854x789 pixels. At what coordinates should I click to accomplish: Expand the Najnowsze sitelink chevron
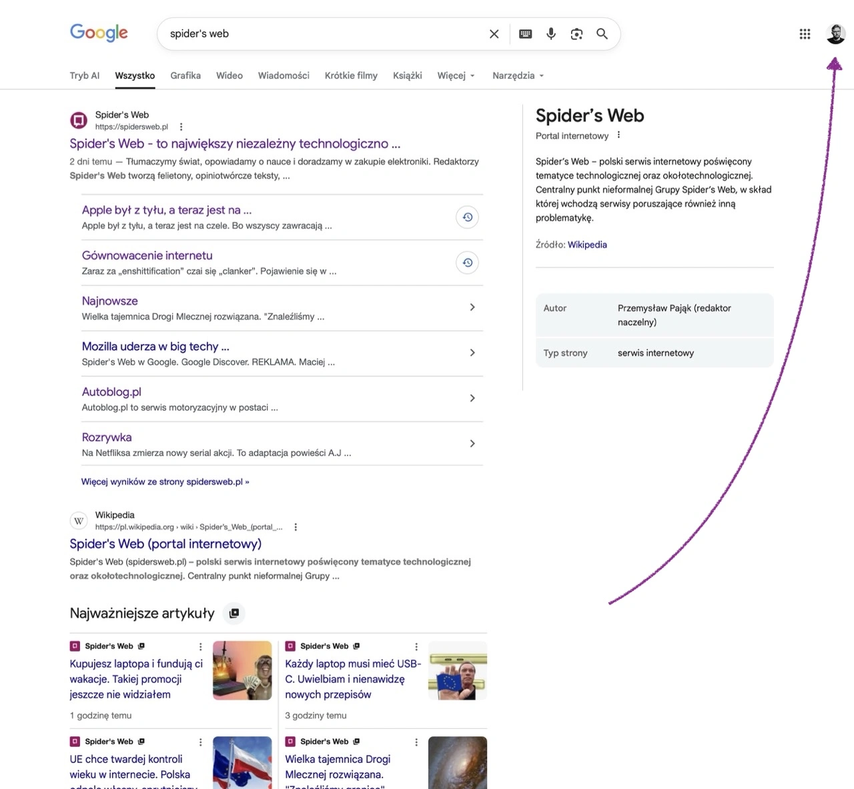(x=472, y=307)
